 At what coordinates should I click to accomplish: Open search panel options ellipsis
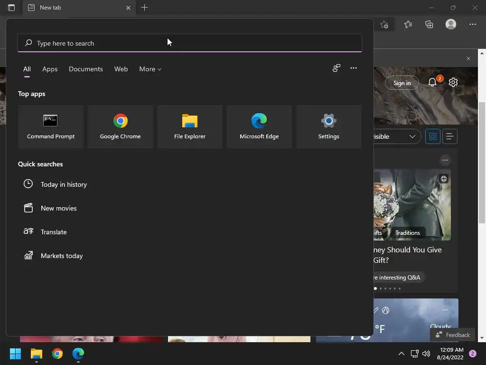coord(353,68)
